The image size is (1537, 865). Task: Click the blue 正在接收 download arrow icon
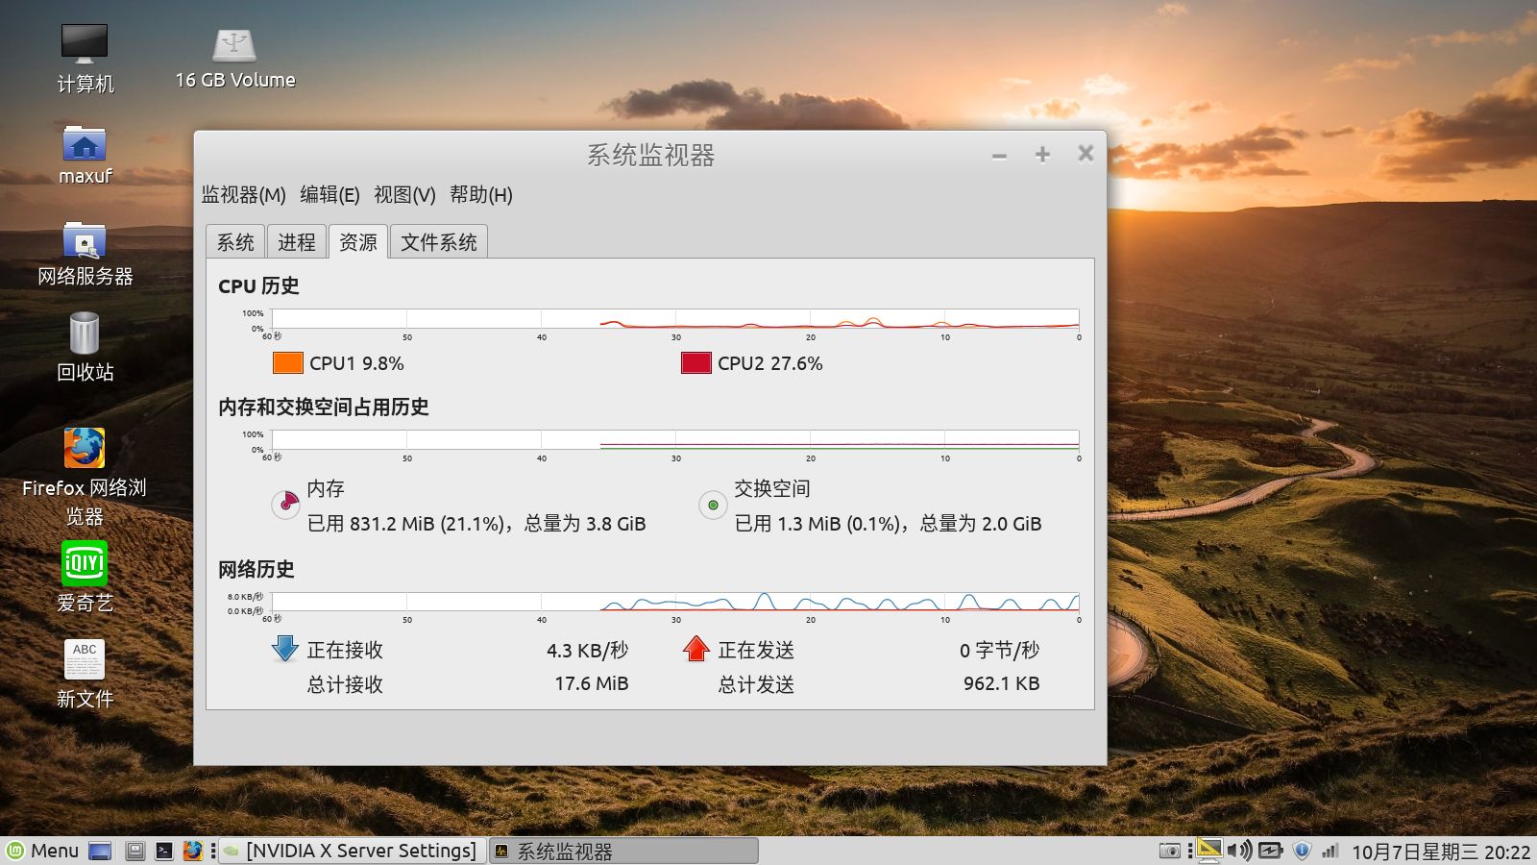coord(284,651)
